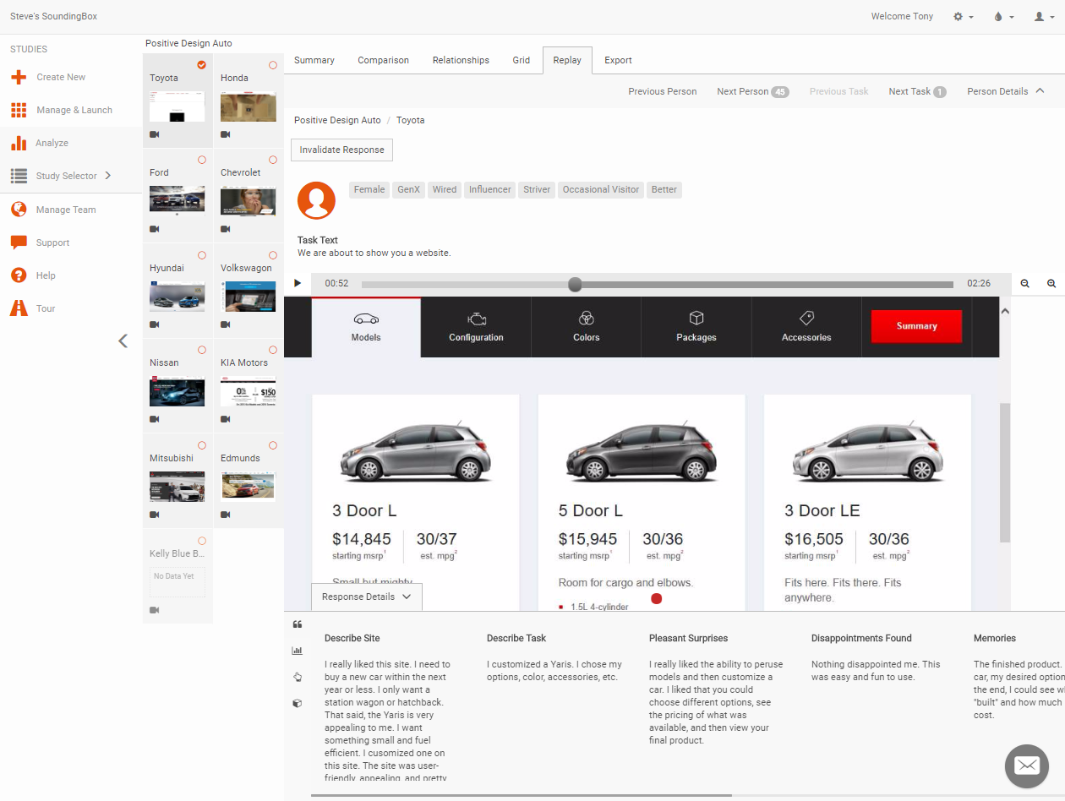The height and width of the screenshot is (801, 1065).
Task: Select the Toyota study radio
Action: (201, 65)
